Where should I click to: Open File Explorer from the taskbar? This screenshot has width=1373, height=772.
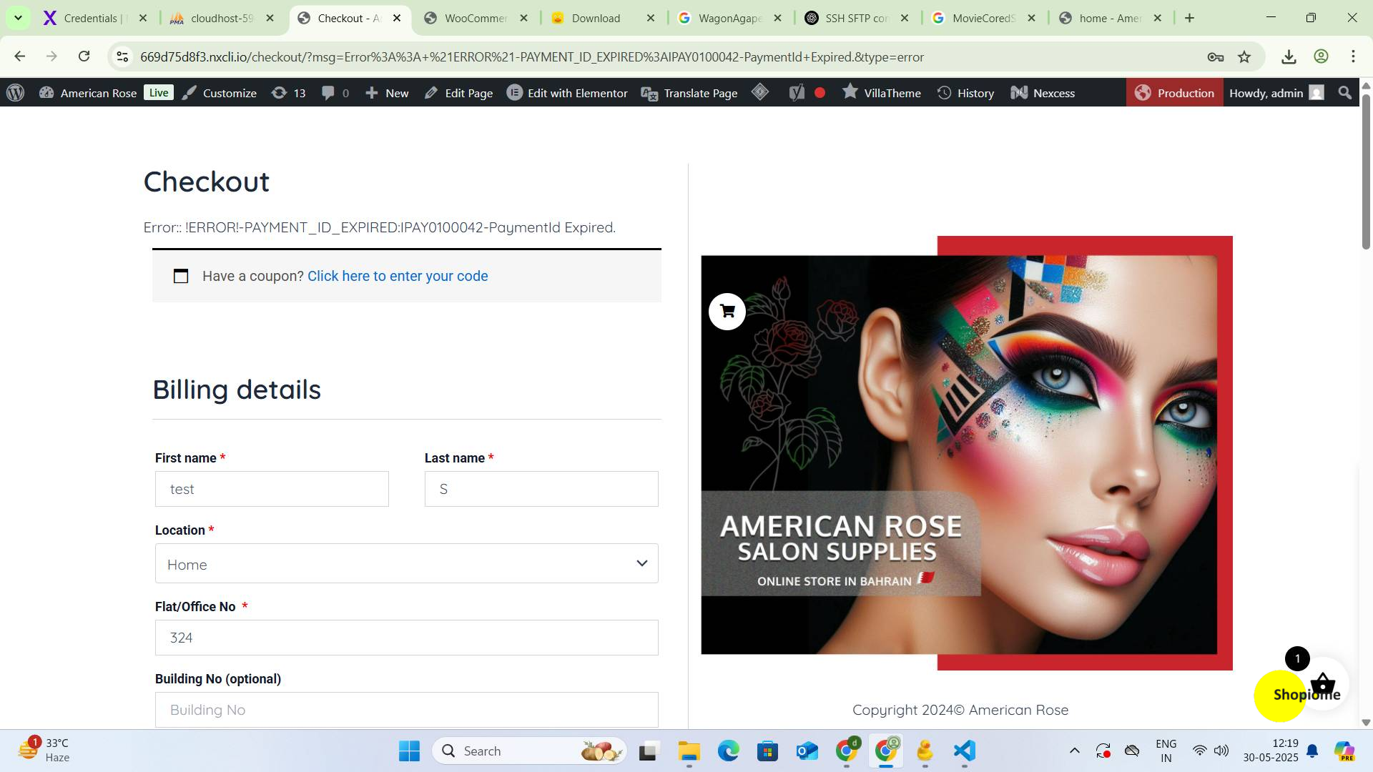click(689, 751)
